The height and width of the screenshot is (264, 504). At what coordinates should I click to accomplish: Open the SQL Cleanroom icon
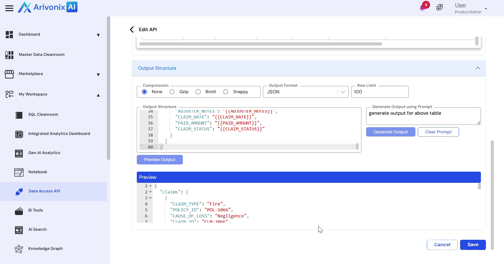(19, 115)
